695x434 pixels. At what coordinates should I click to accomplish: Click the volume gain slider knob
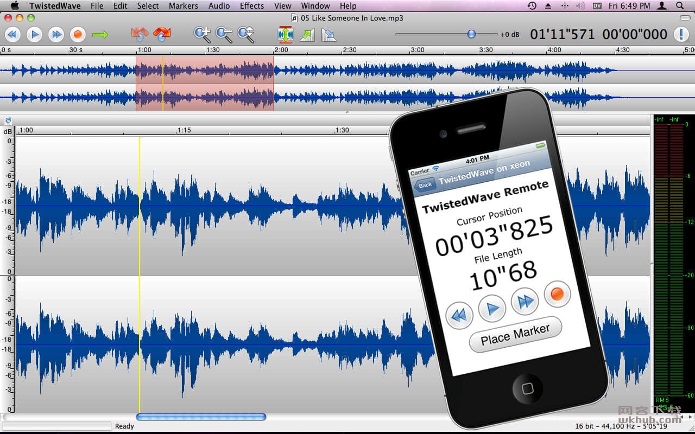471,34
